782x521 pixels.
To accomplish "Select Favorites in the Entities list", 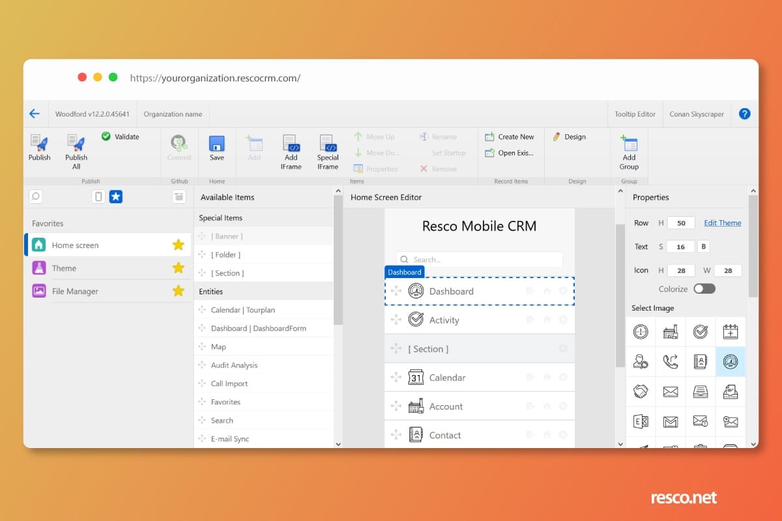I will [x=264, y=402].
